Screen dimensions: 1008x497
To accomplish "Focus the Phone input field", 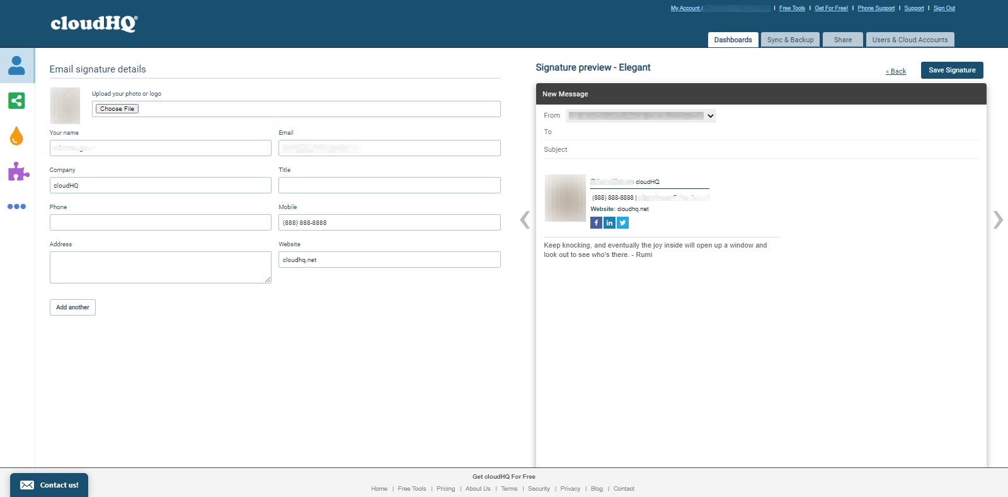I will pos(161,222).
